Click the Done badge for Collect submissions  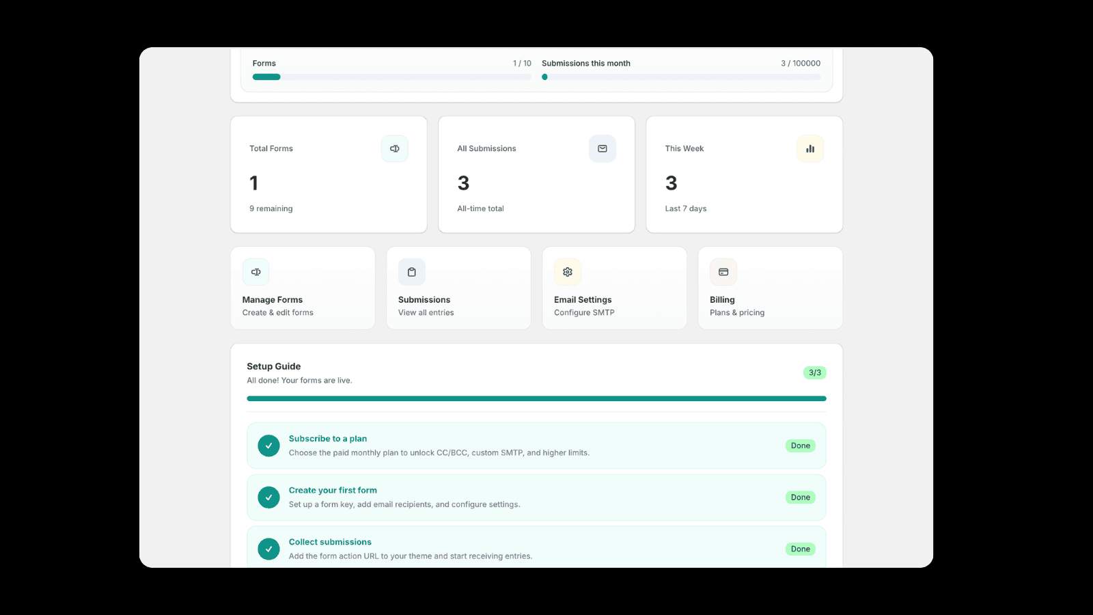[801, 549]
